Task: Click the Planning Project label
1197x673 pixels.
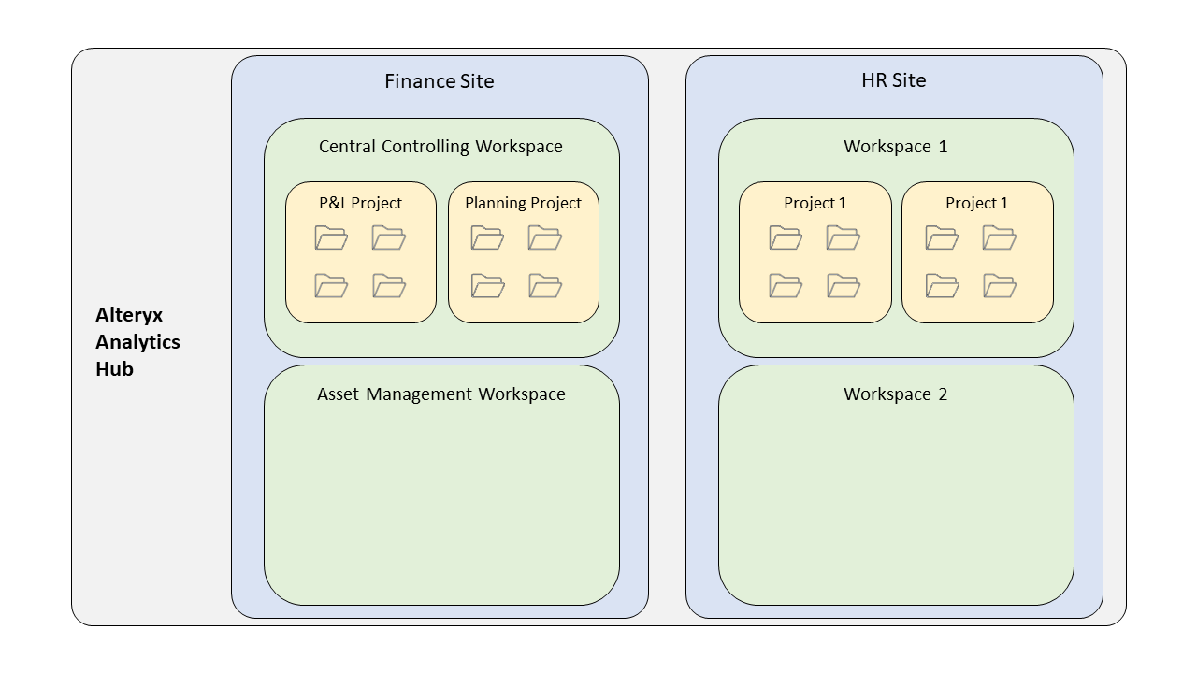Action: coord(524,203)
